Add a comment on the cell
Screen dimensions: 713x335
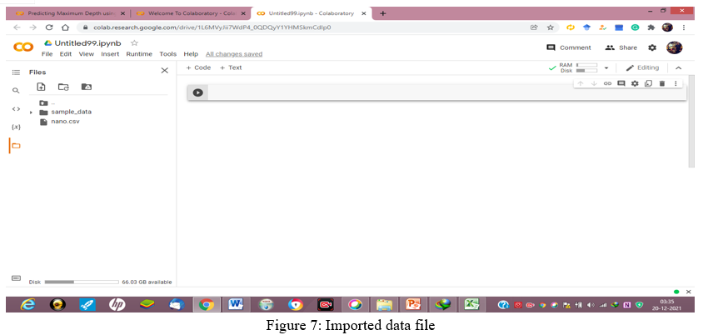[x=621, y=83]
